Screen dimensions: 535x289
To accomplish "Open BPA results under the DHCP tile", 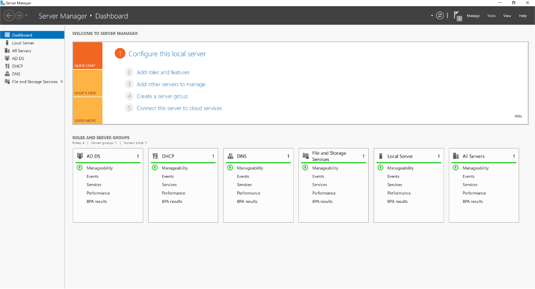I will click(172, 201).
